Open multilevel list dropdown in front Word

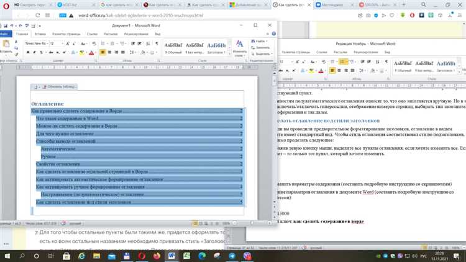click(x=126, y=43)
